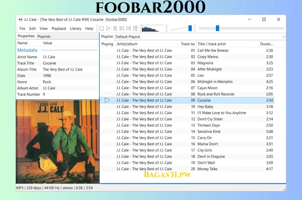Select track 07 Cajun Moon
This screenshot has width=302, height=200.
coord(187,88)
